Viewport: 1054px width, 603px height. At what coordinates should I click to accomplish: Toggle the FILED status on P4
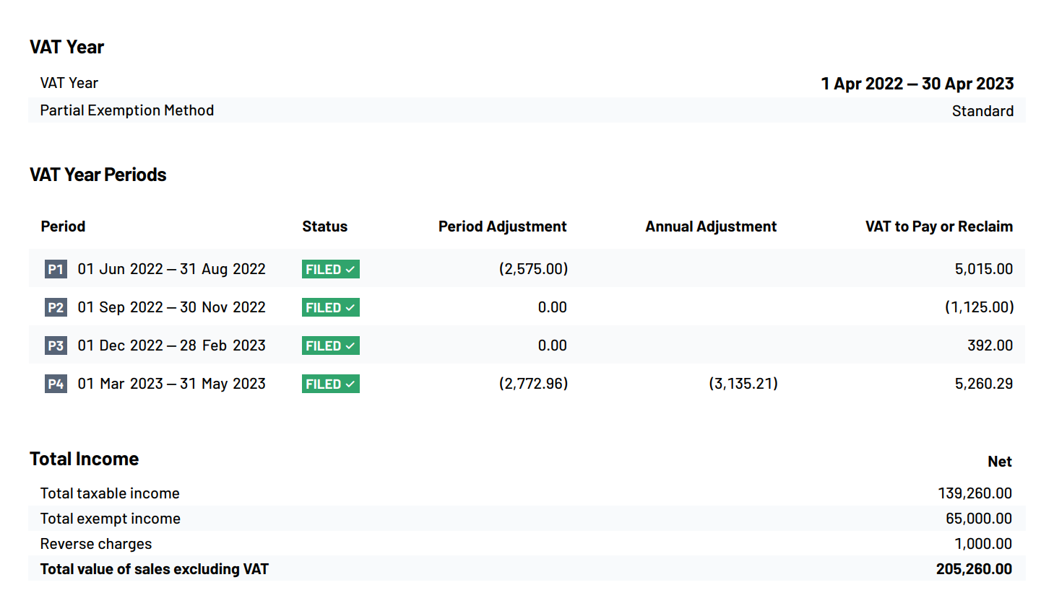[x=330, y=383]
